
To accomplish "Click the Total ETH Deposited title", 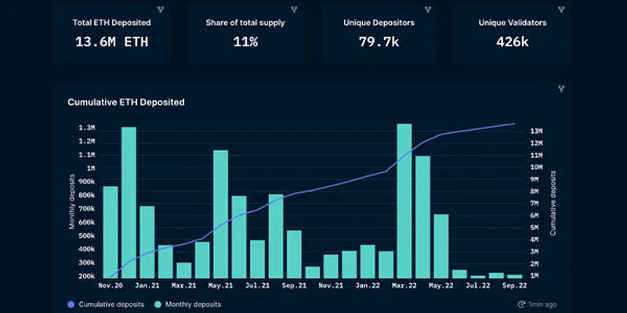I will coord(111,23).
